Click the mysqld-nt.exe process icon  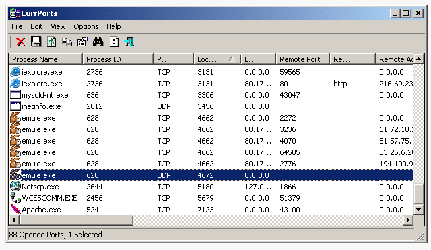tap(15, 94)
